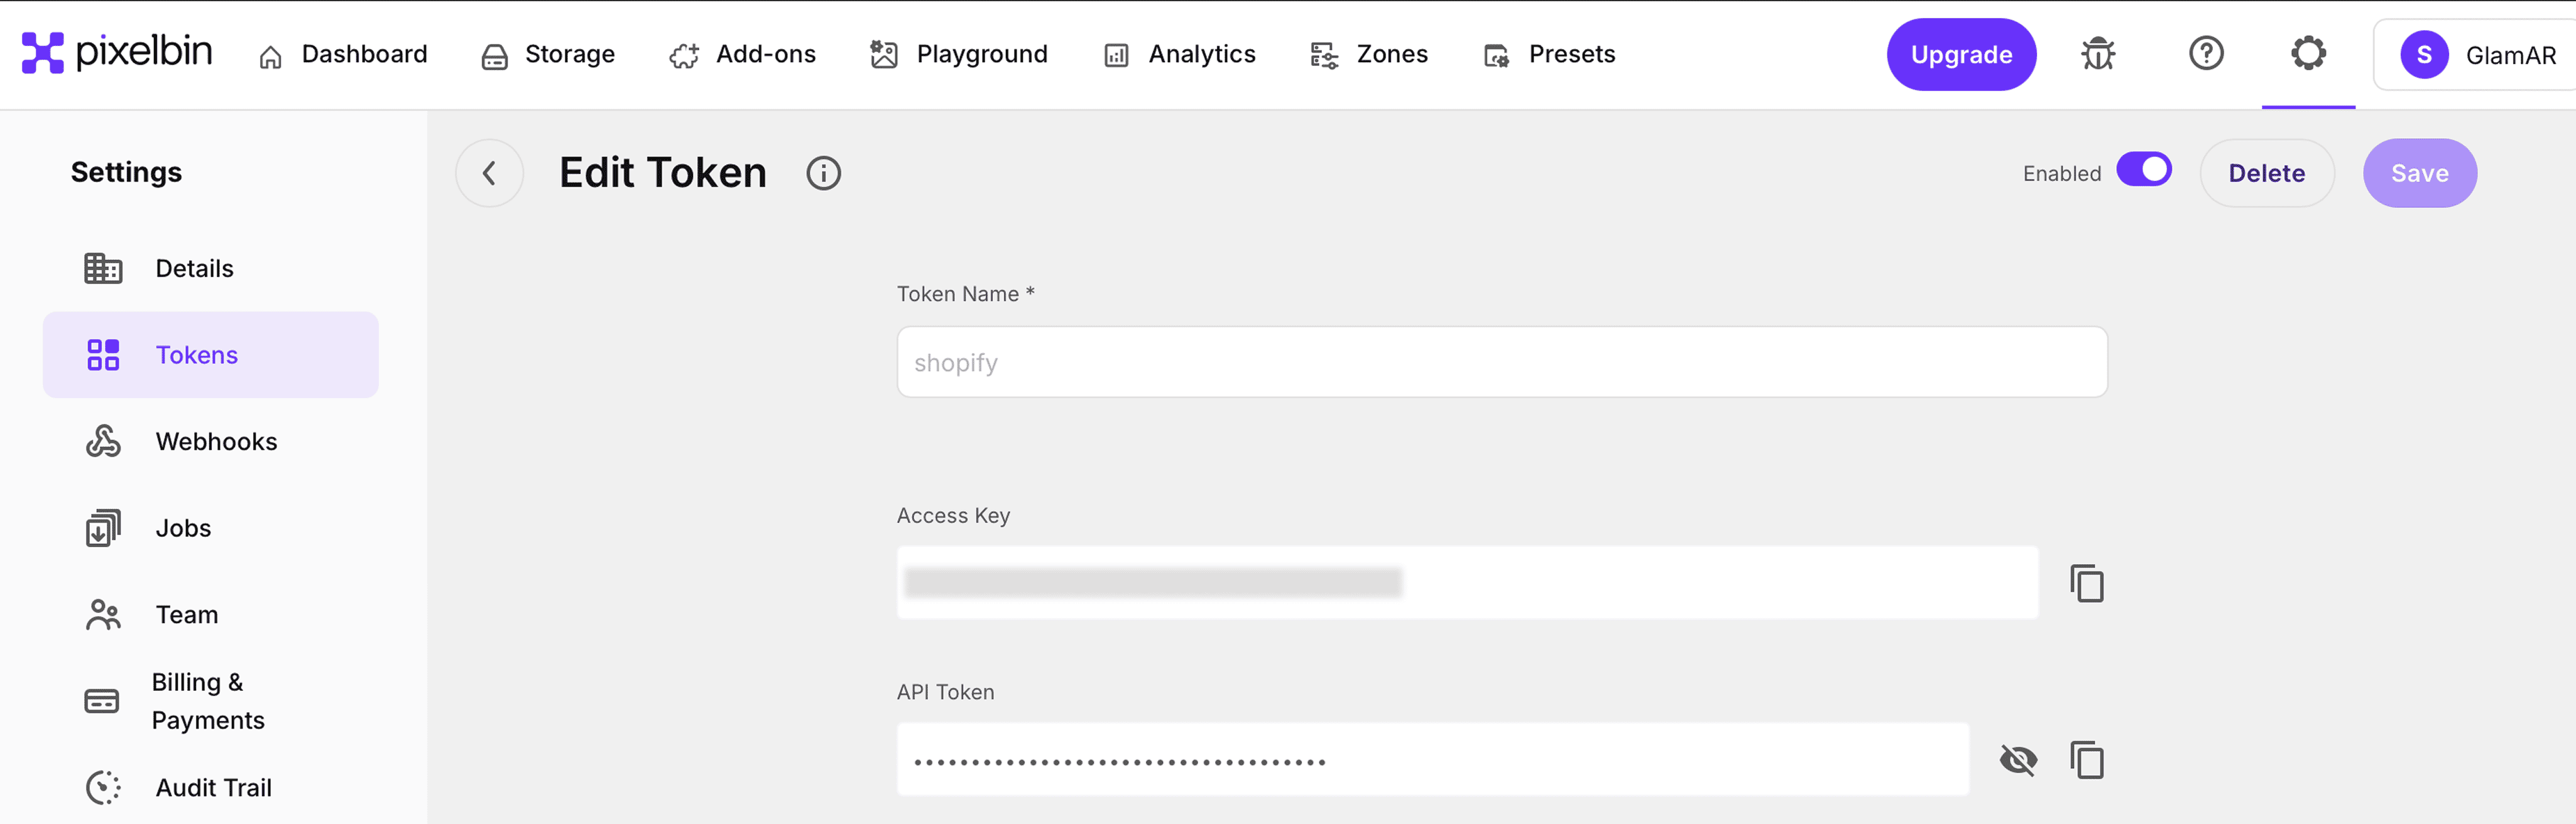Open the Playground tab
Screen dimensions: 2576x824
point(959,55)
